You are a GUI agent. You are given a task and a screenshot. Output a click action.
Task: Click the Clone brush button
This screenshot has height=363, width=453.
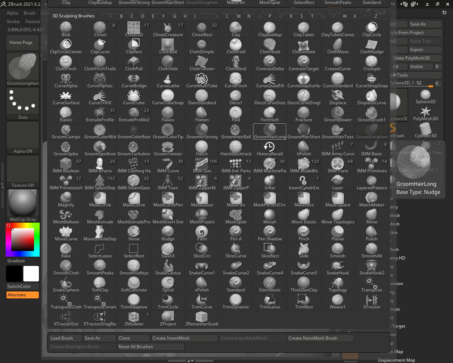(x=133, y=338)
